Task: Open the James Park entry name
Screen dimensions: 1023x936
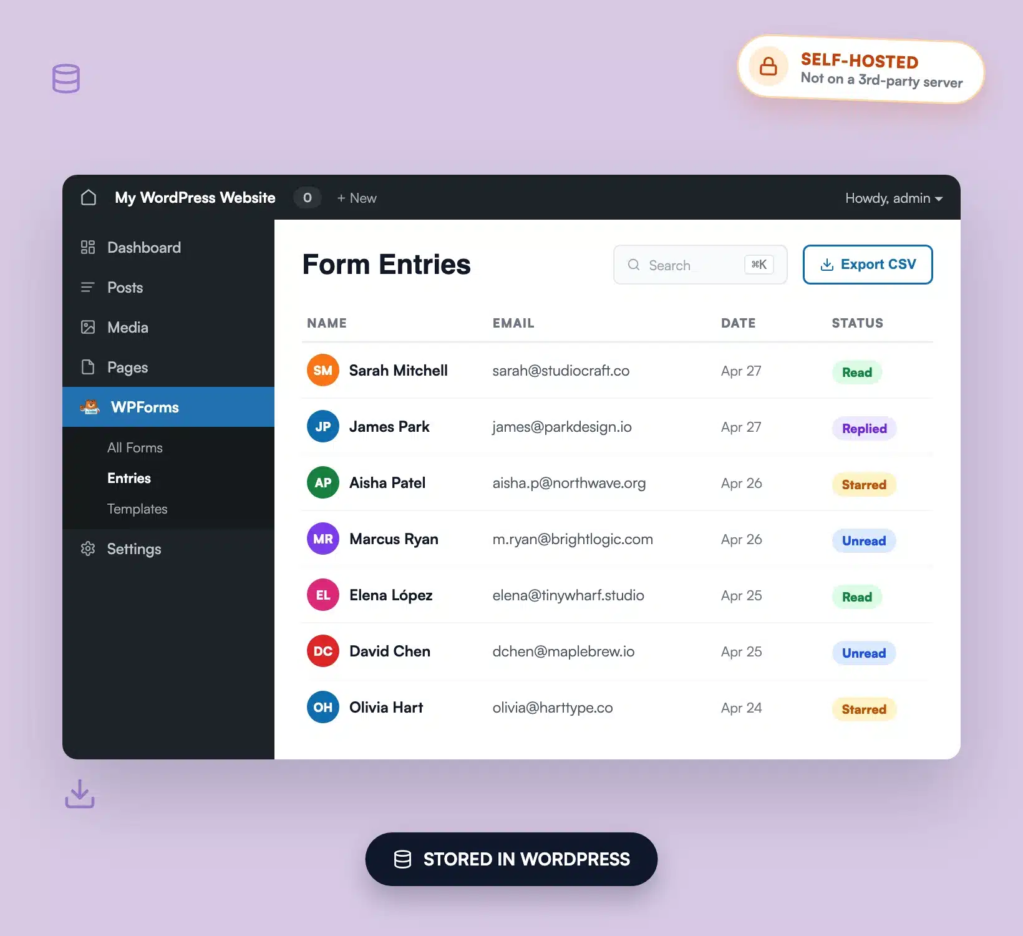Action: [x=389, y=426]
